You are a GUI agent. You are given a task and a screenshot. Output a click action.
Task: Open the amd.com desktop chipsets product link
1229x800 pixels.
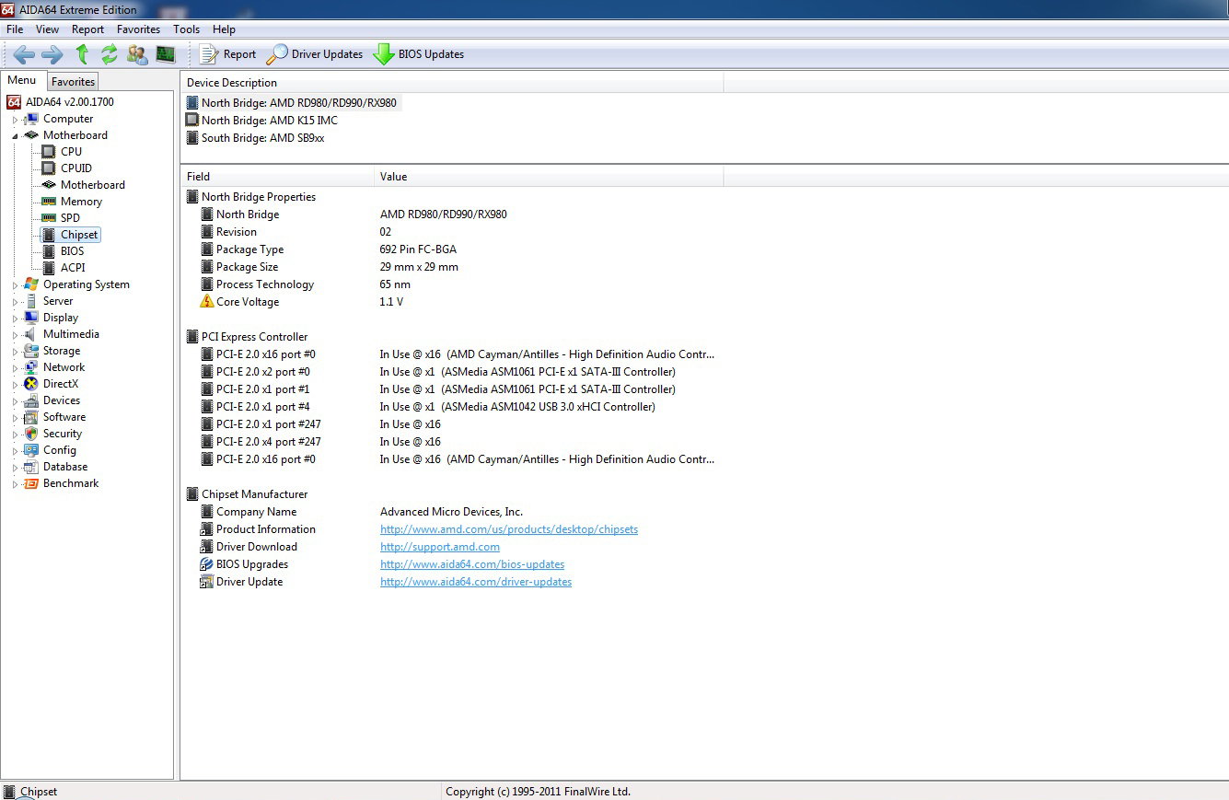coord(509,529)
